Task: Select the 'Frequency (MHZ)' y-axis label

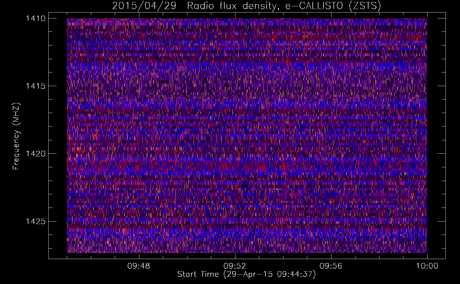Action: [x=16, y=136]
